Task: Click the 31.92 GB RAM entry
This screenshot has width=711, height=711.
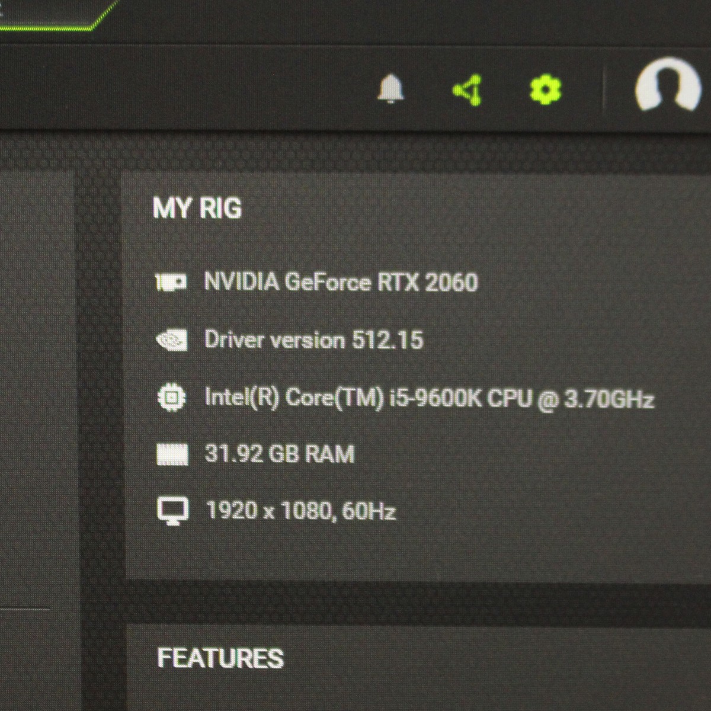Action: tap(279, 453)
